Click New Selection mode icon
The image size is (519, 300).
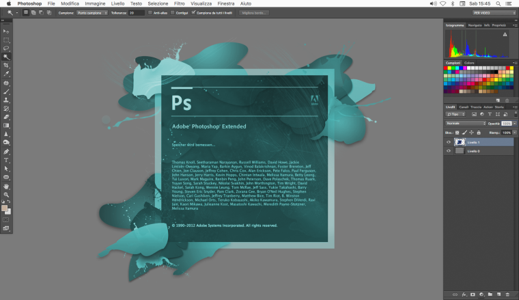26,12
